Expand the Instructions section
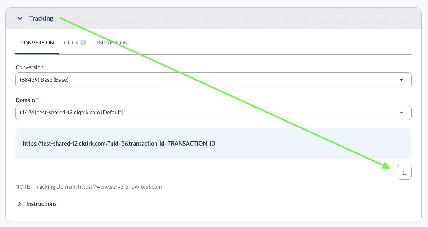The height and width of the screenshot is (227, 428). point(37,204)
